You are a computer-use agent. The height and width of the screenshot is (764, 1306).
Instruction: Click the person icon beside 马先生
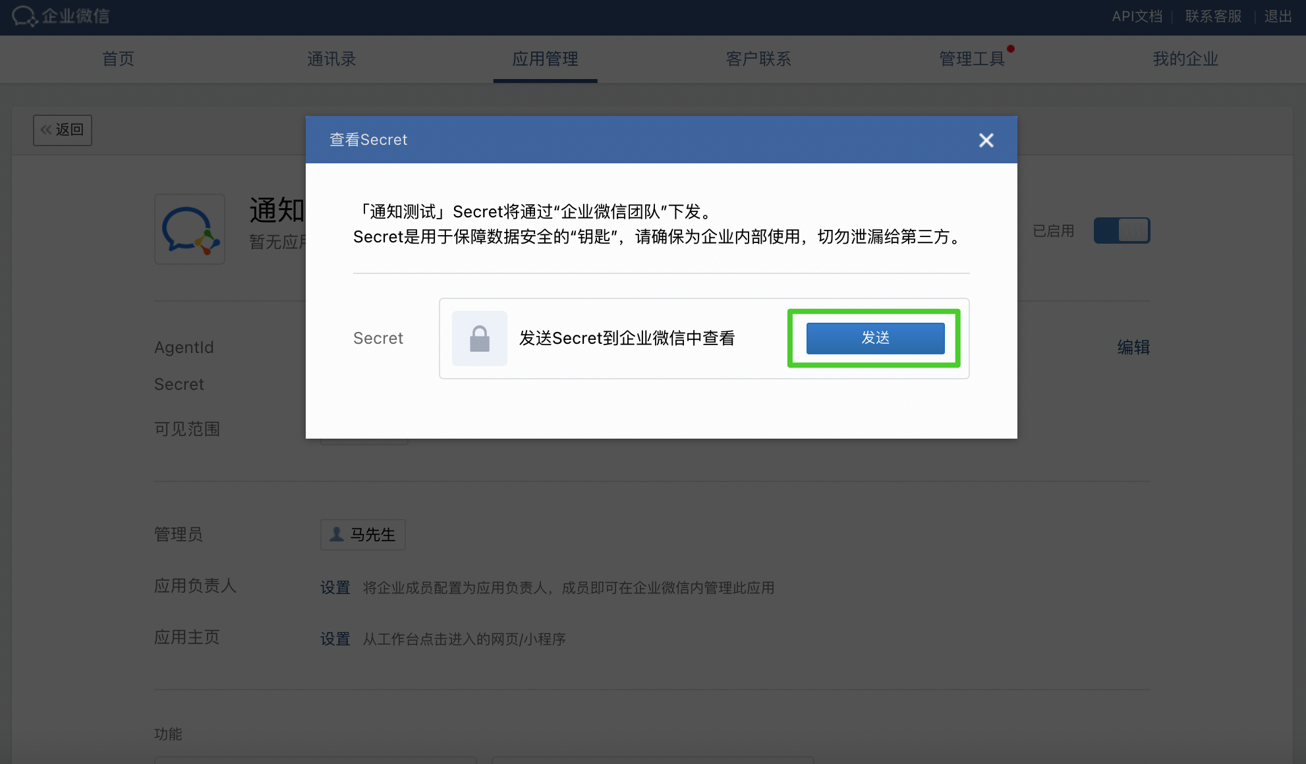point(337,534)
